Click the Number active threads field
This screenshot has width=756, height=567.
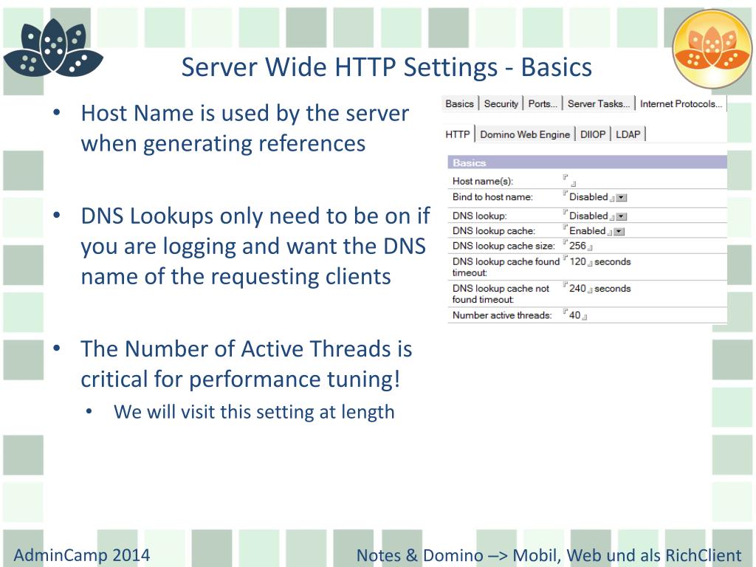[574, 315]
